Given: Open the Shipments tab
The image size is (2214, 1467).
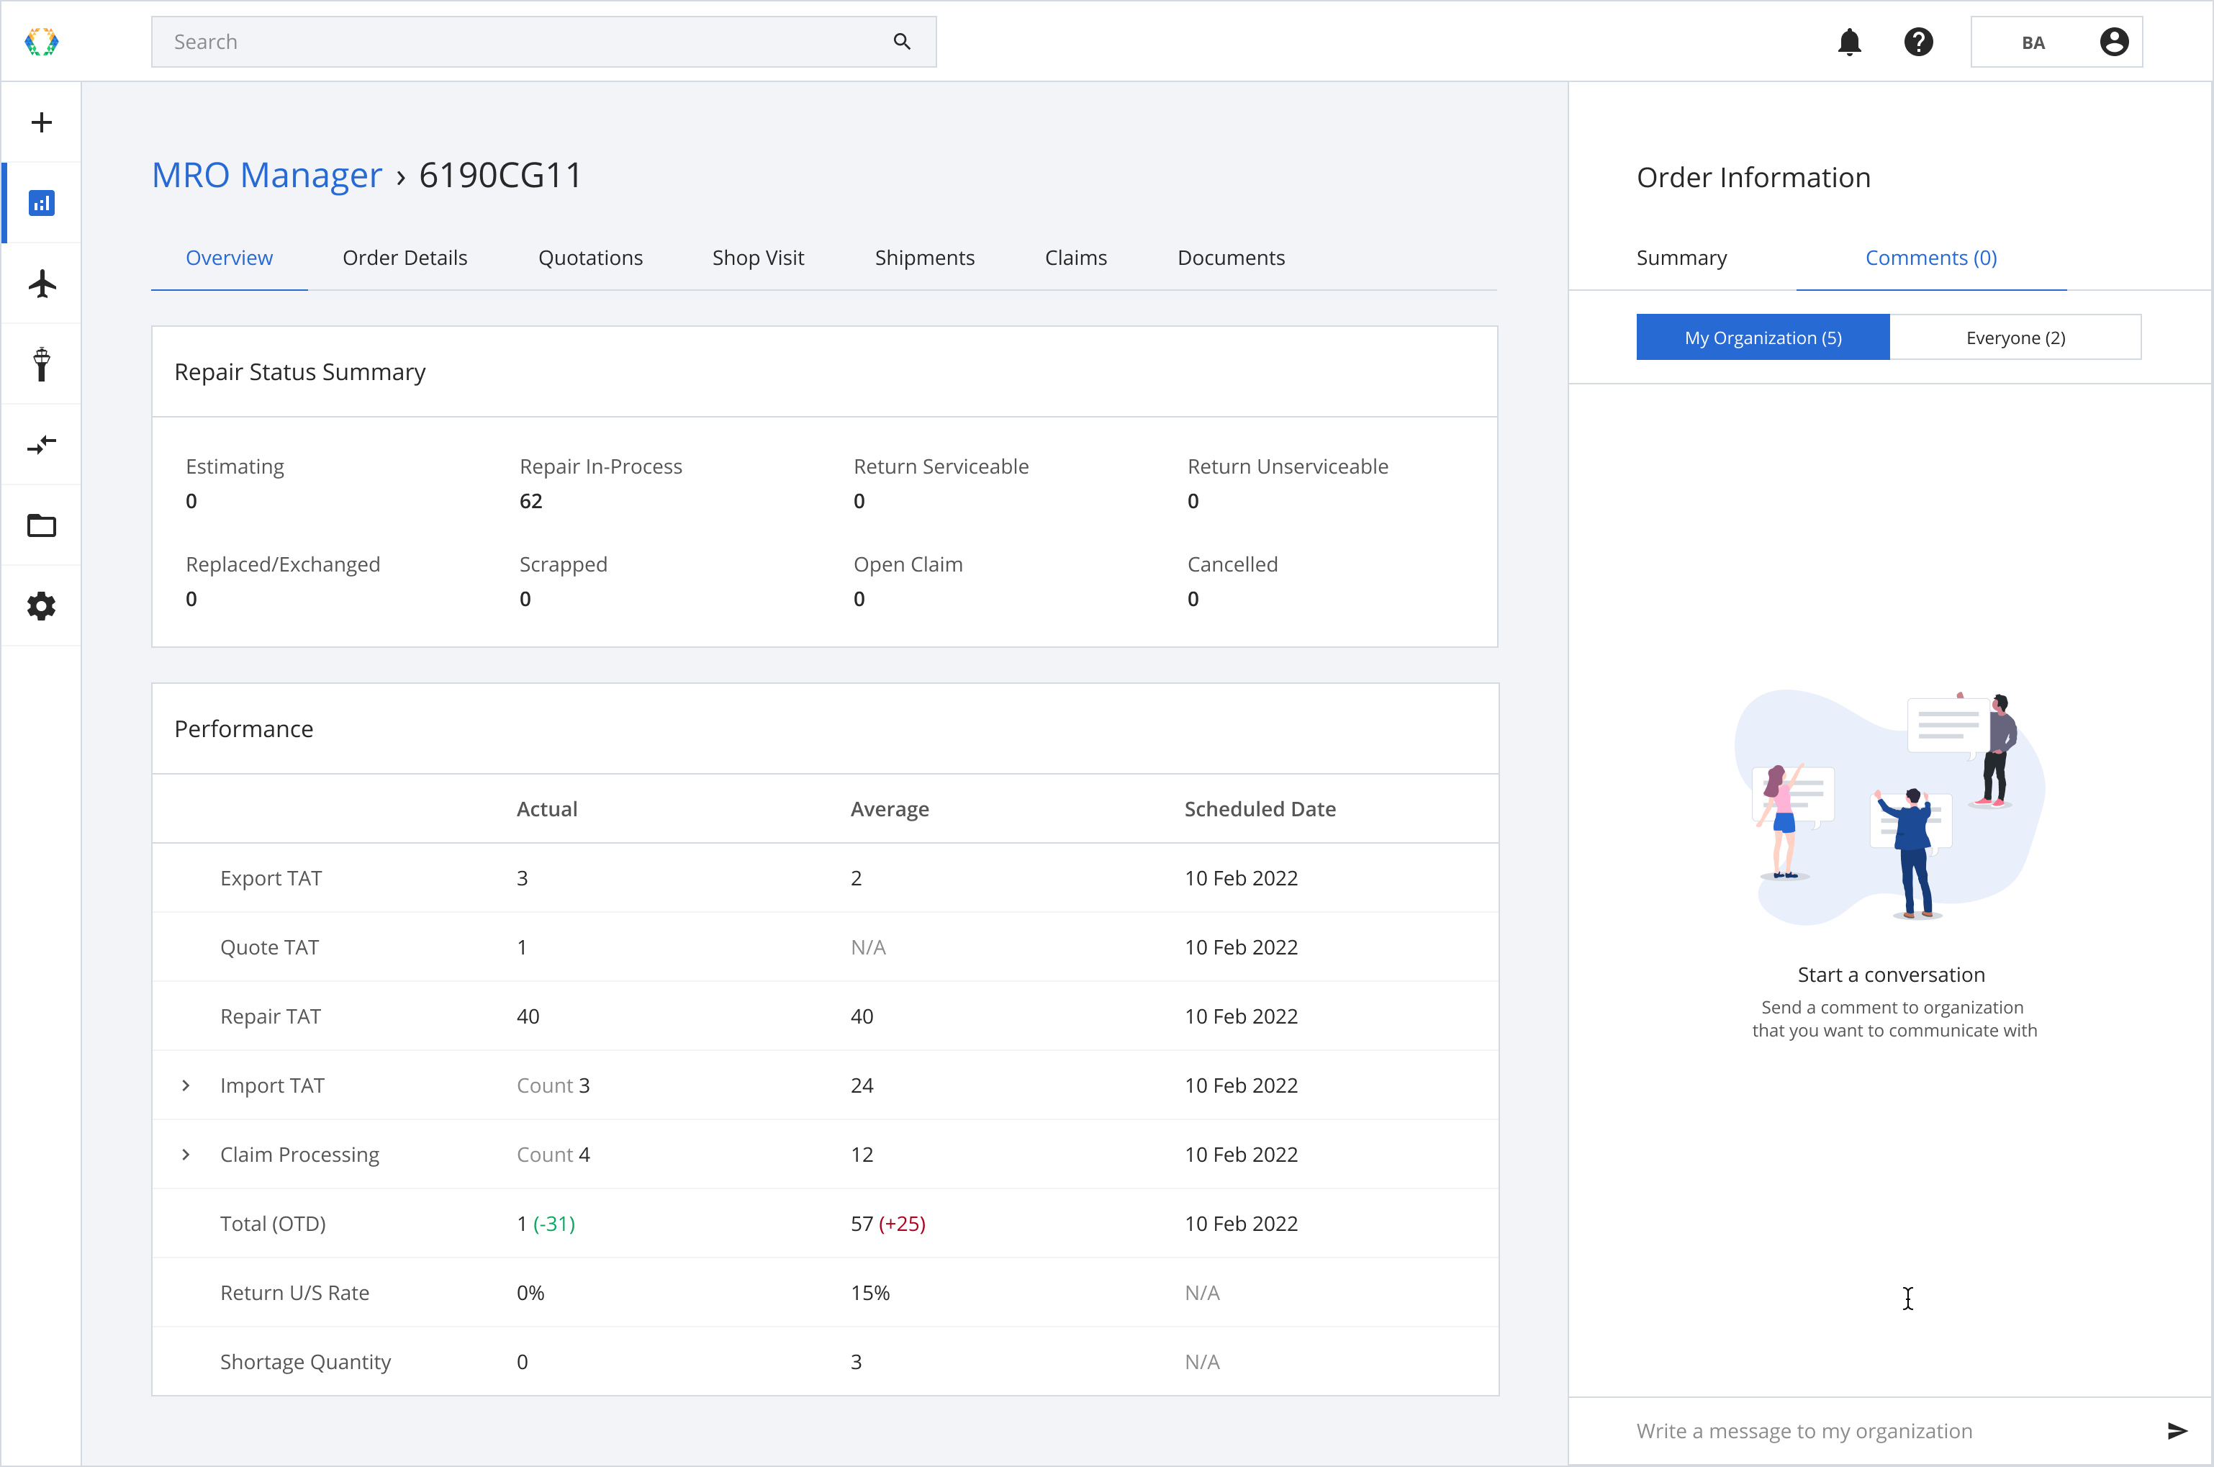Looking at the screenshot, I should point(924,258).
